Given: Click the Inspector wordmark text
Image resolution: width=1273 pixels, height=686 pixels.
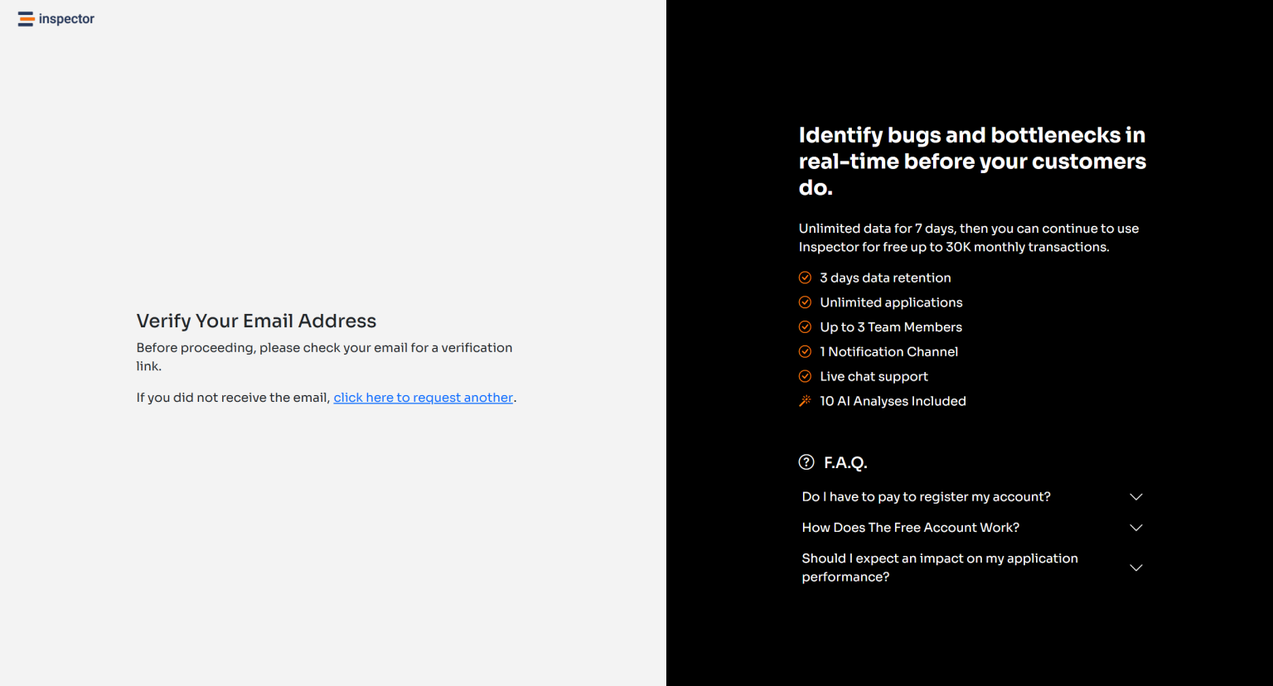Looking at the screenshot, I should coord(66,18).
